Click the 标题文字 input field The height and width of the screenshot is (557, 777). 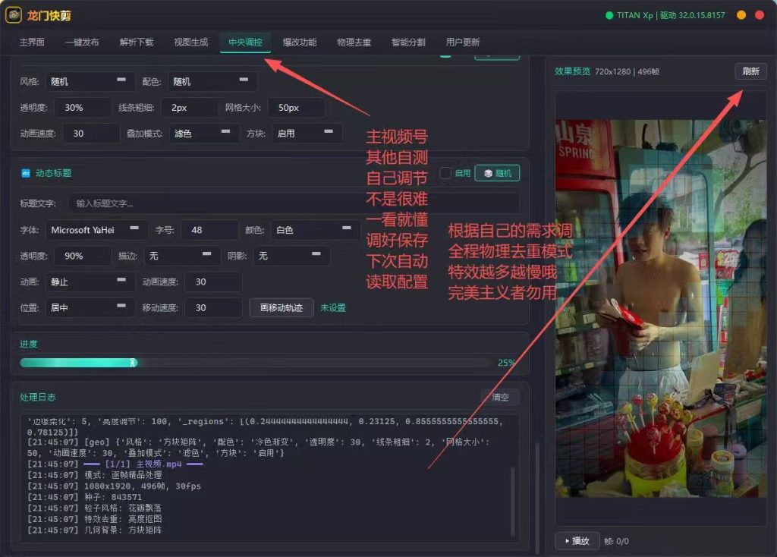point(294,203)
